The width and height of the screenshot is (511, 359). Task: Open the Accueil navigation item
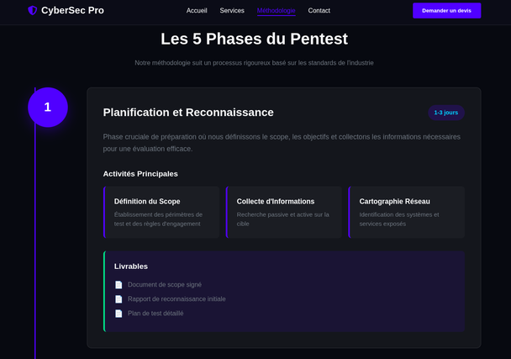(x=197, y=11)
